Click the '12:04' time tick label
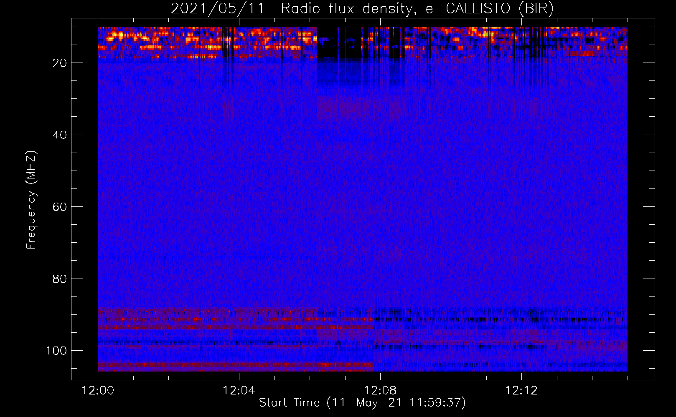Viewport: 676px width, 417px height. click(239, 391)
